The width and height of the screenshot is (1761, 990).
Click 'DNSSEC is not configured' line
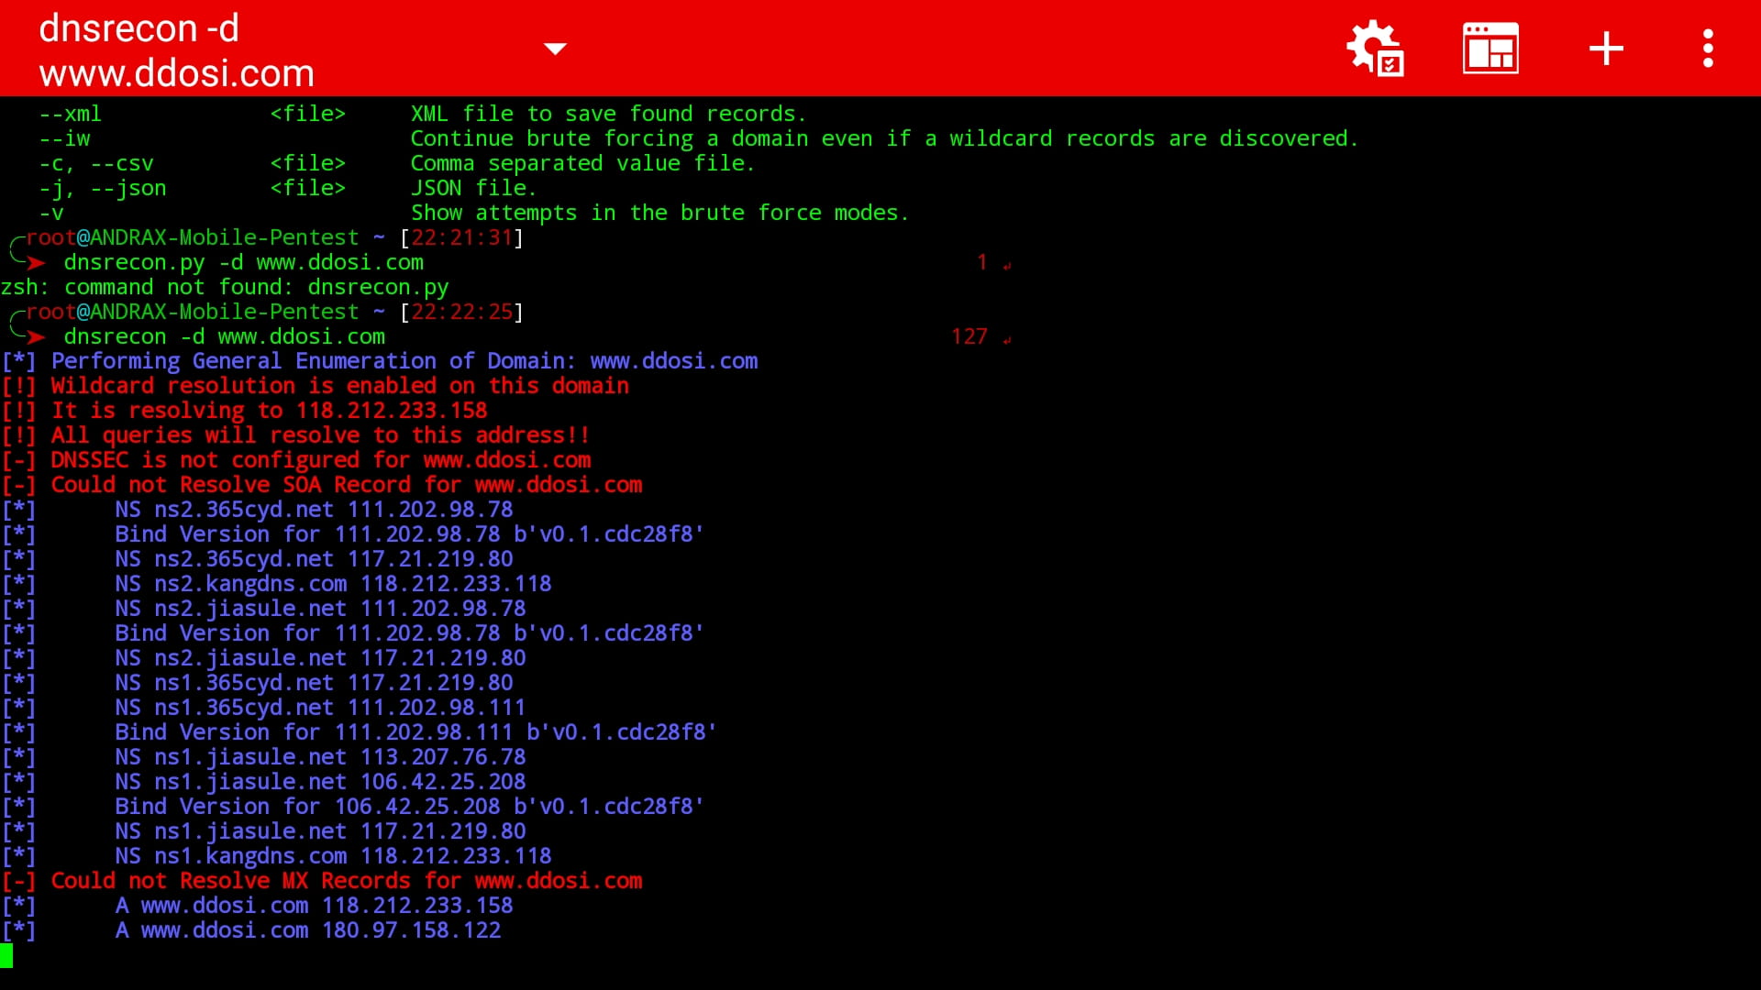(x=296, y=460)
